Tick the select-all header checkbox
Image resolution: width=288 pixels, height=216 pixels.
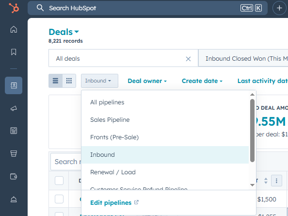[59, 181]
